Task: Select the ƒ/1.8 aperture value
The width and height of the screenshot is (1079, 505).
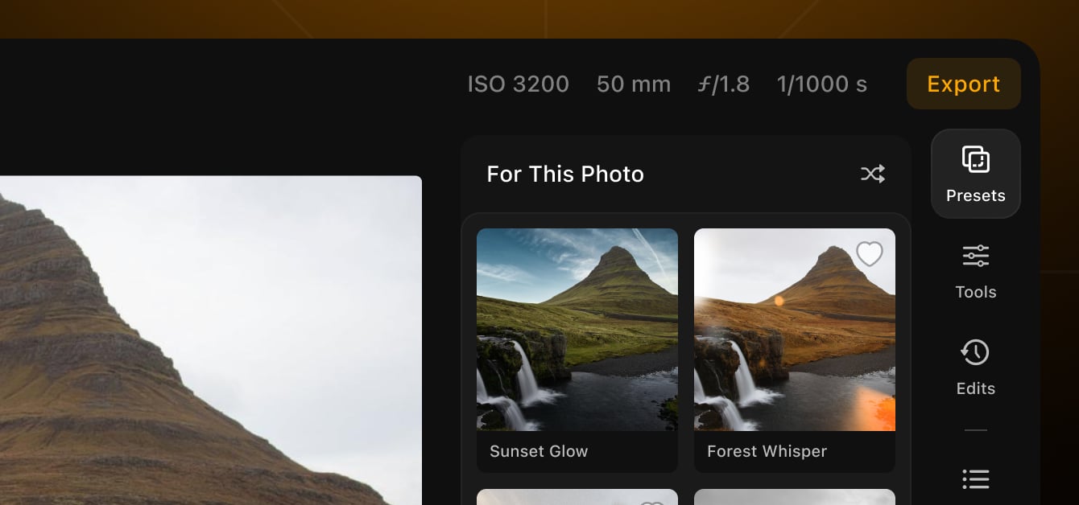Action: [723, 84]
